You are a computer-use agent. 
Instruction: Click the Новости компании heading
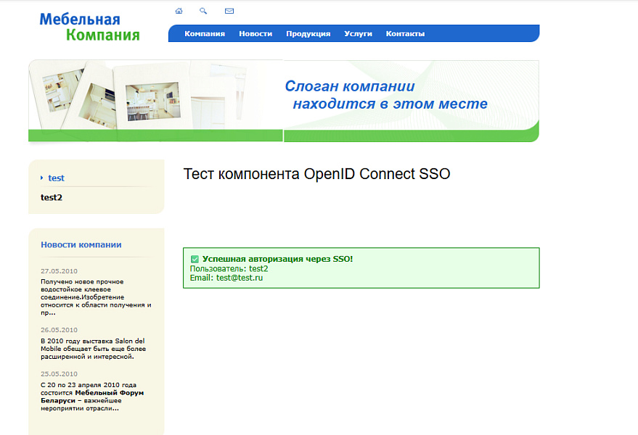click(x=81, y=244)
